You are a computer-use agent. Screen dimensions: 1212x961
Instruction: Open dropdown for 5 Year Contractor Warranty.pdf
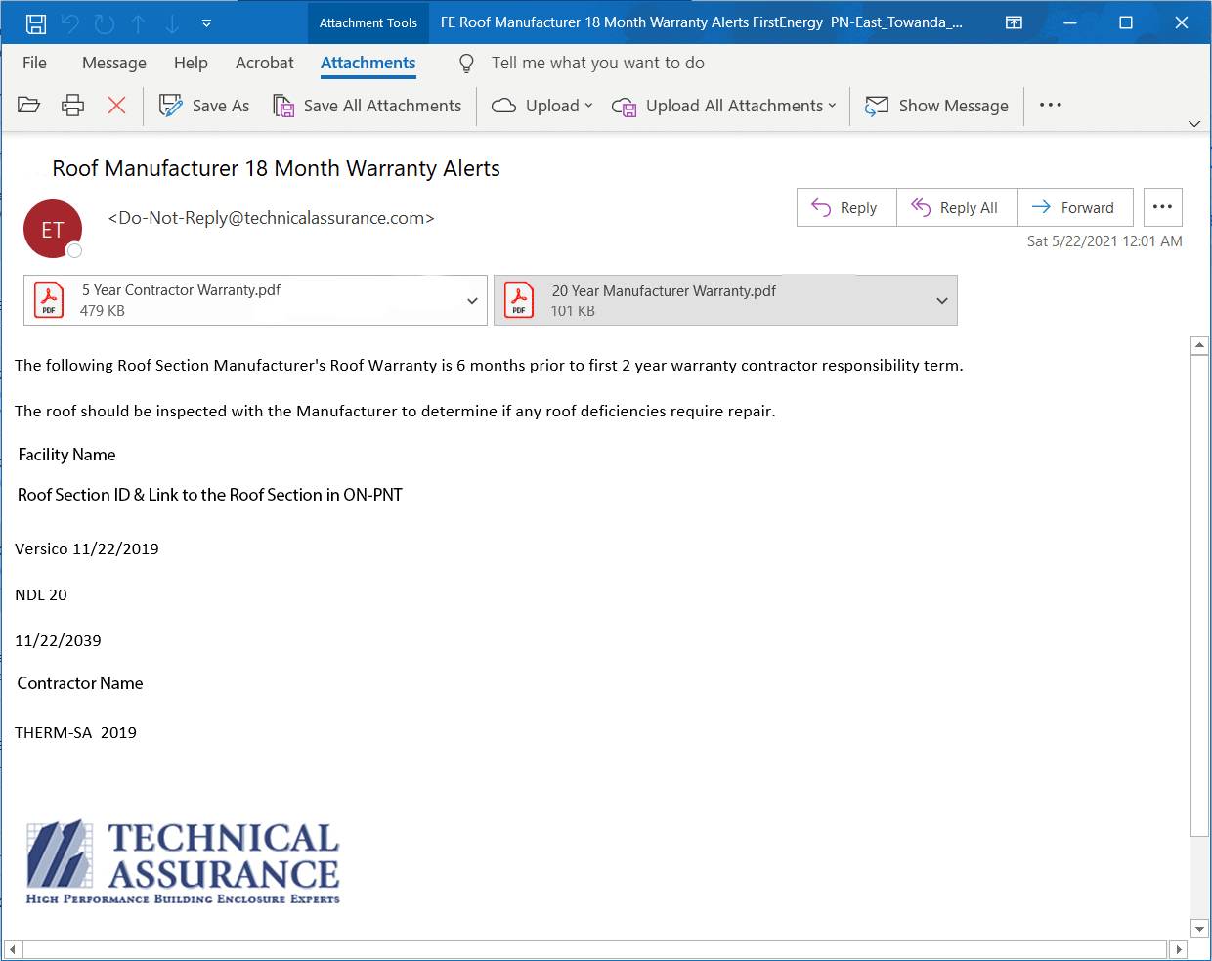pyautogui.click(x=472, y=301)
